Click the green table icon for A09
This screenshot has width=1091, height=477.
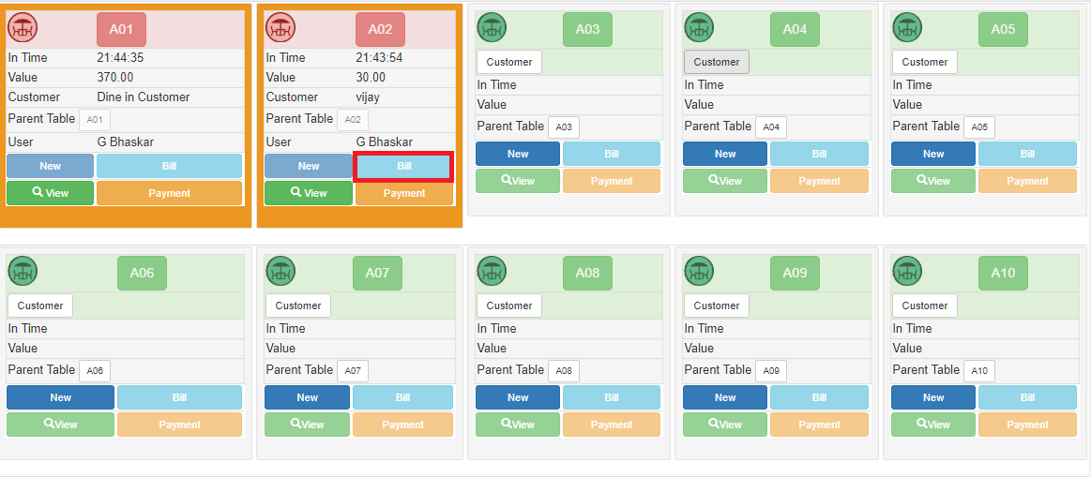click(699, 271)
